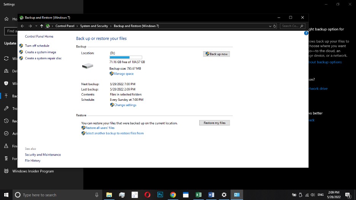The image size is (356, 200).
Task: Open the notification center icon
Action: pyautogui.click(x=348, y=195)
